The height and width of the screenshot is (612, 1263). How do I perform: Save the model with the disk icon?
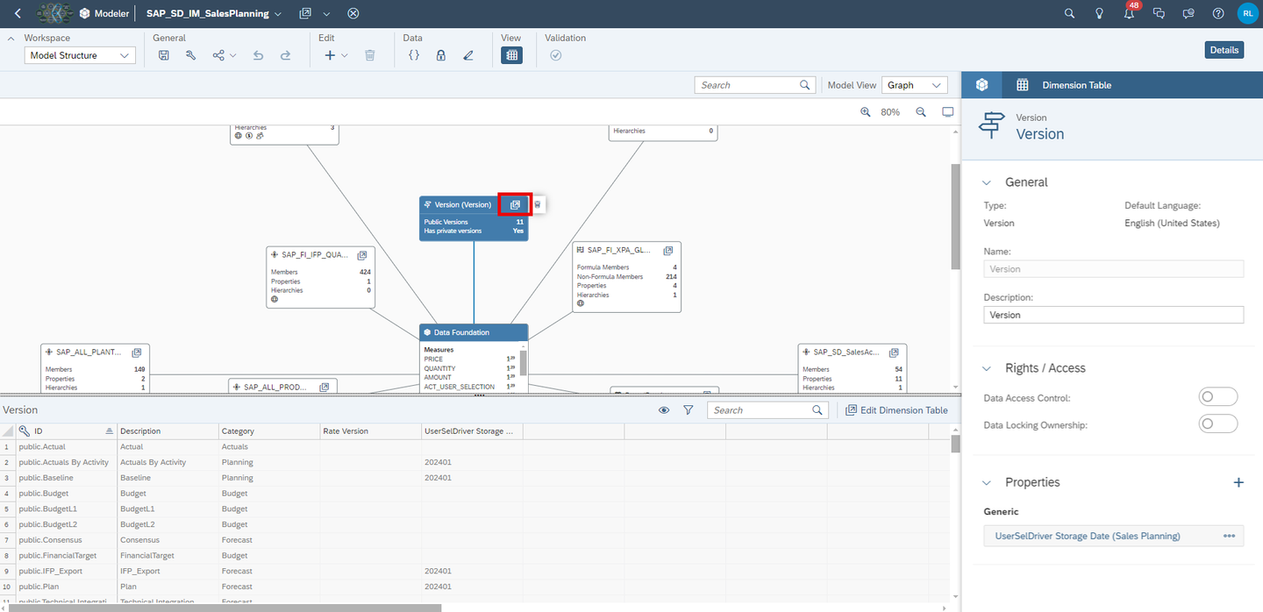click(x=164, y=55)
